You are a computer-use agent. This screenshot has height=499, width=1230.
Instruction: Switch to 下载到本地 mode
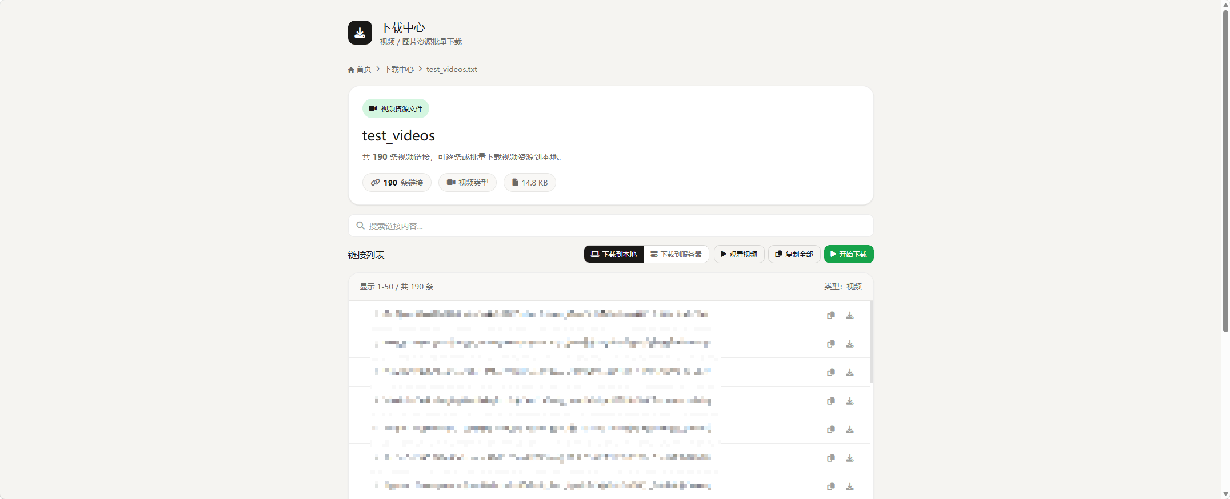tap(614, 254)
